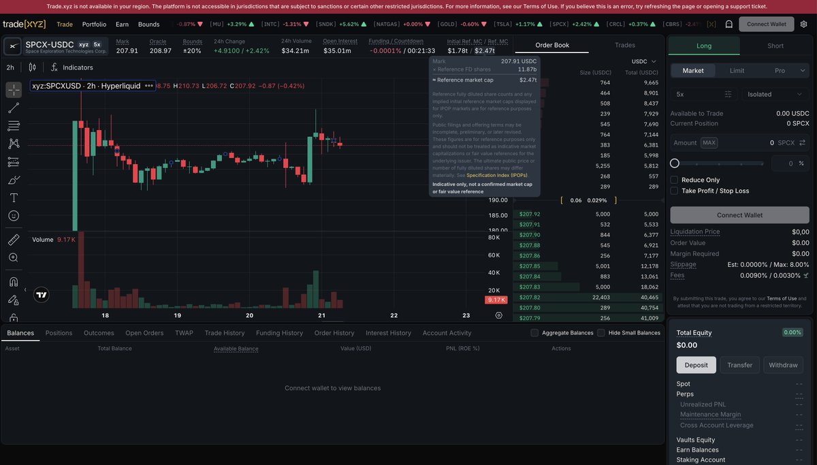The height and width of the screenshot is (465, 817).
Task: Click the SpaceX SPCX logo icon
Action: [x=14, y=46]
